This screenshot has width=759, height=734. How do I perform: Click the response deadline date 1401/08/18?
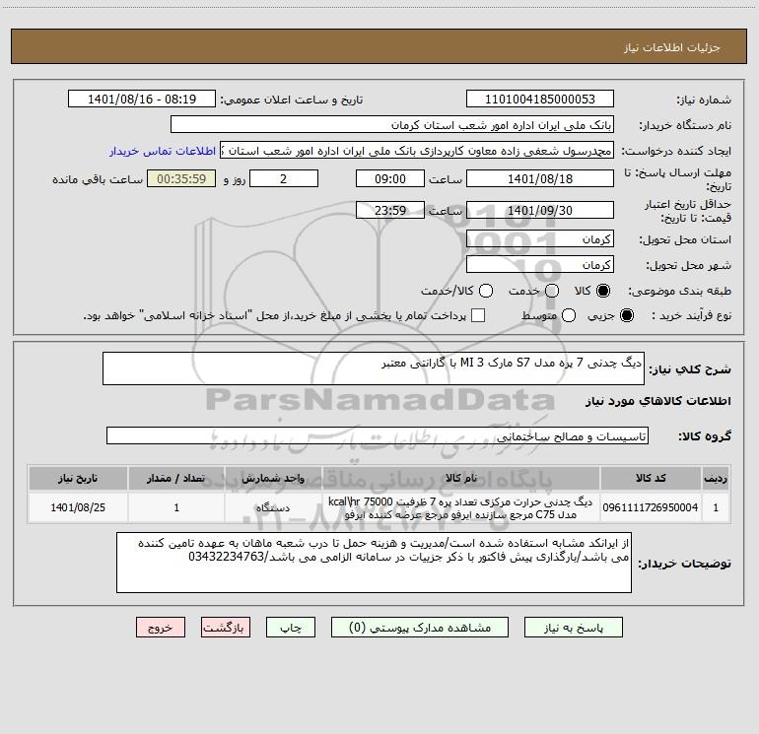coord(540,179)
